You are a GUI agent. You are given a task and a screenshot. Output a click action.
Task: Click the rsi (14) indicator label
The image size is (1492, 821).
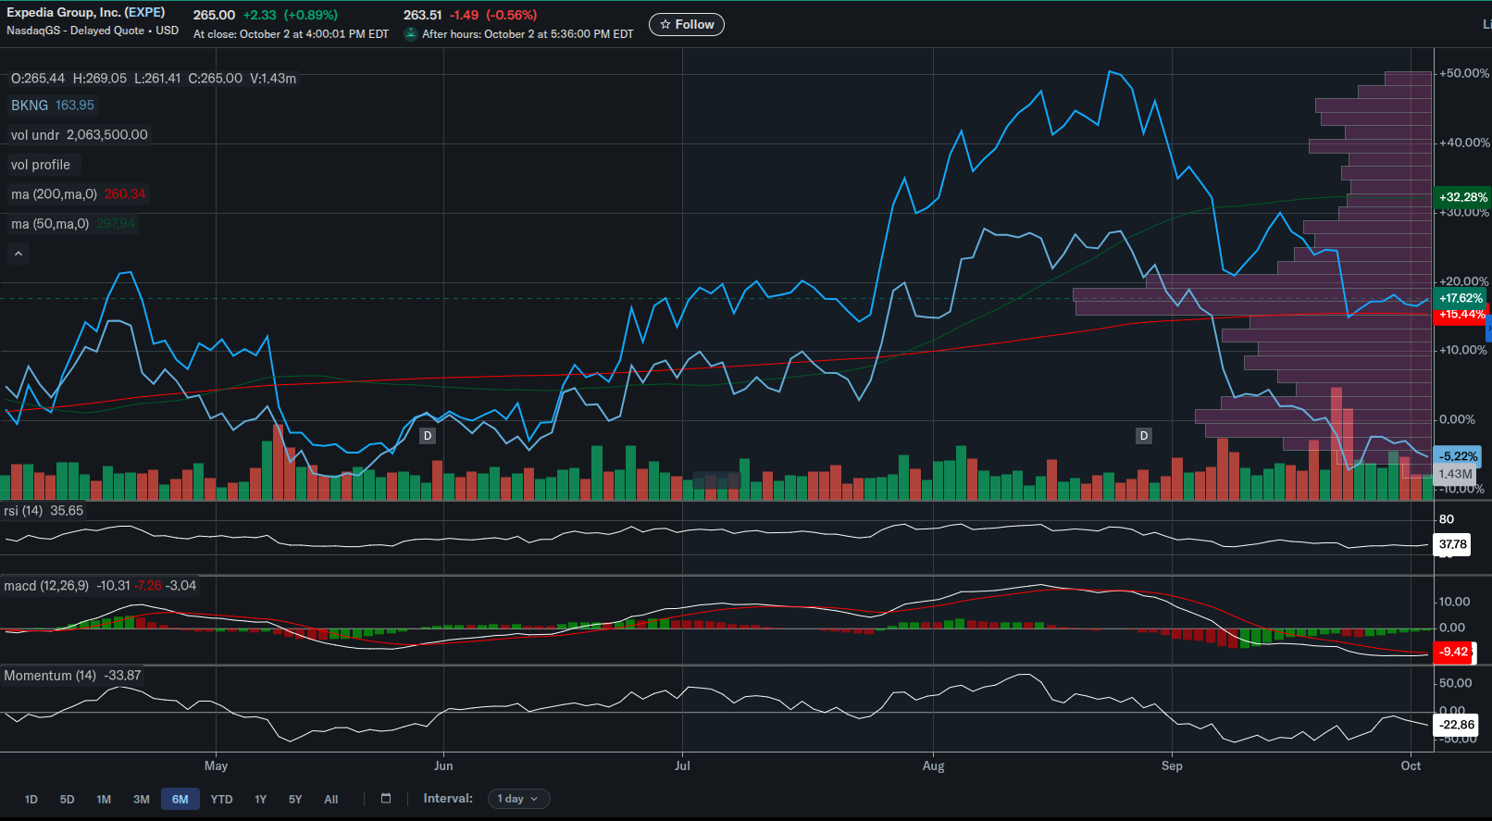click(x=23, y=511)
